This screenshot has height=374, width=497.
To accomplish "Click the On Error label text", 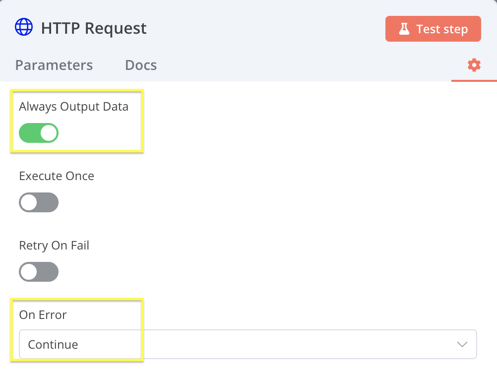I will pyautogui.click(x=43, y=315).
